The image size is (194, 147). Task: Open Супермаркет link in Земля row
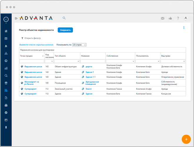pyautogui.click(x=31, y=89)
